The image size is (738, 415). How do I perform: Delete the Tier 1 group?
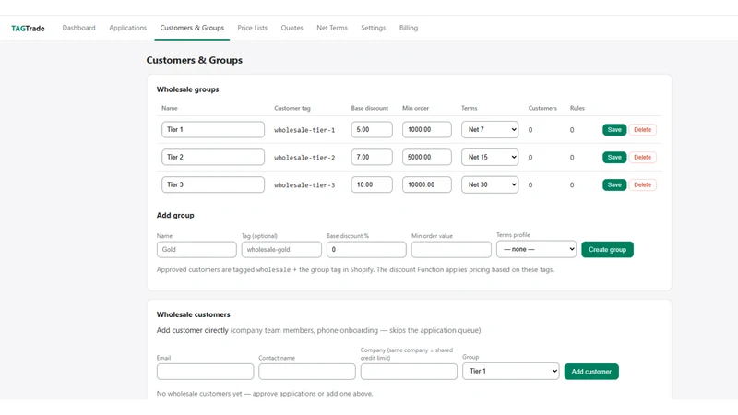pyautogui.click(x=642, y=129)
